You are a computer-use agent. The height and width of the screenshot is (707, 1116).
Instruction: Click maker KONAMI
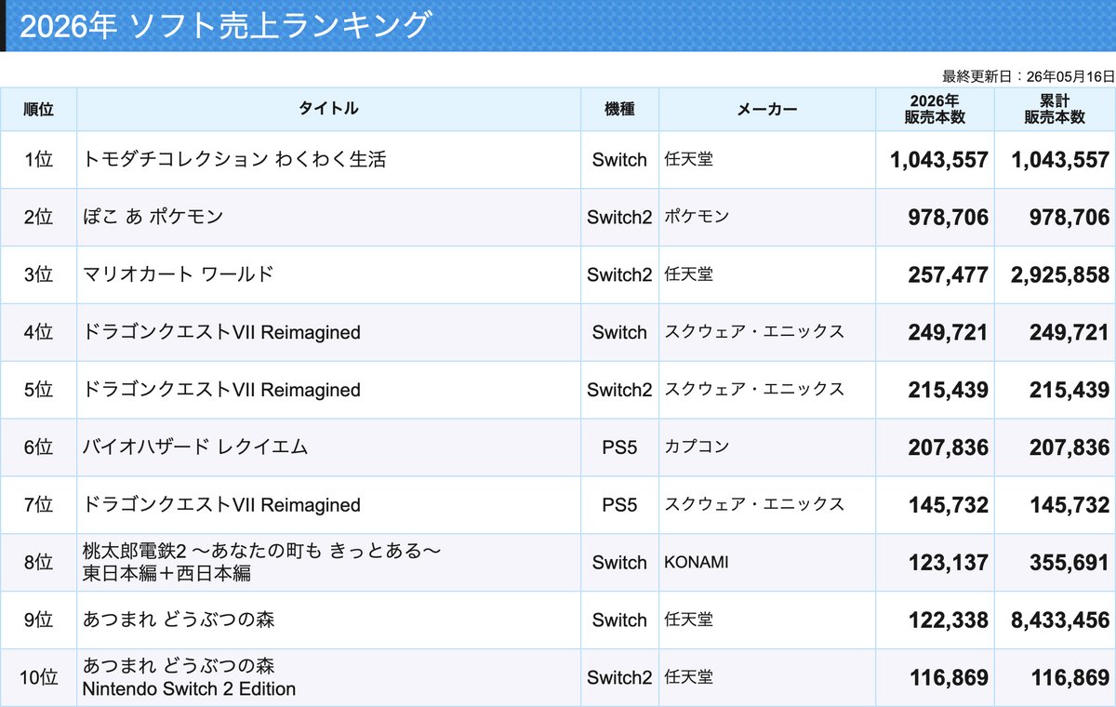click(x=697, y=563)
